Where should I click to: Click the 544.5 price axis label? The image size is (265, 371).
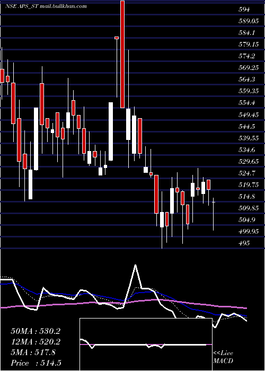pyautogui.click(x=246, y=126)
